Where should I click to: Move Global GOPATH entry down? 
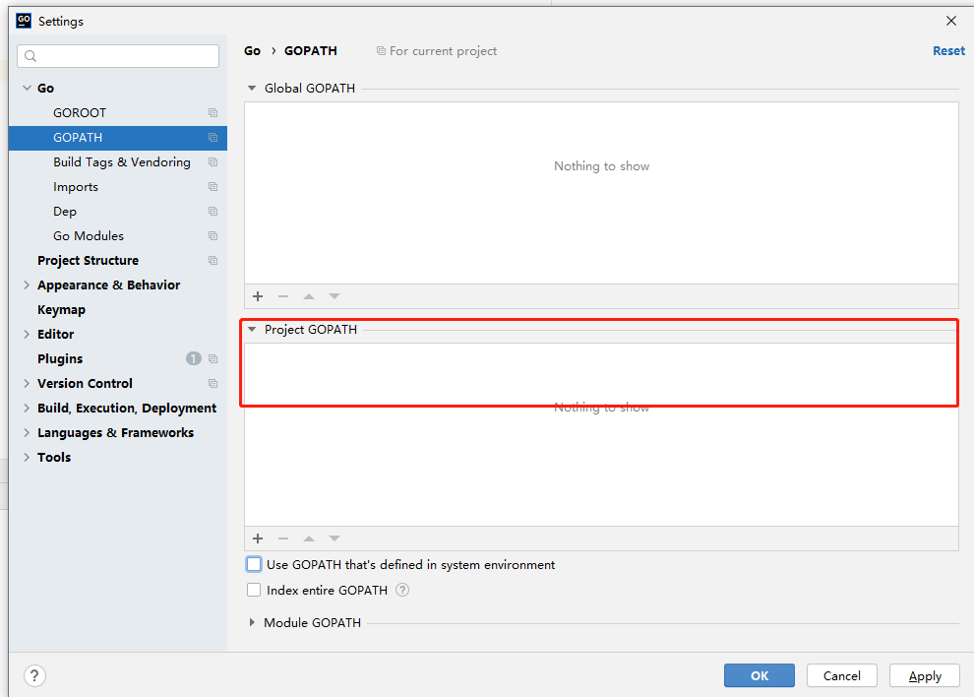click(x=335, y=296)
